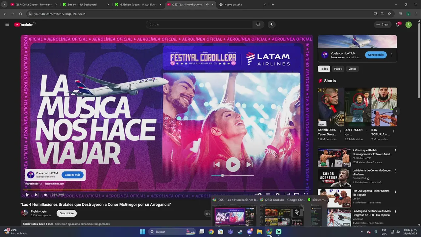This screenshot has width=421, height=237.
Task: Open the green S account avatar on YouTube
Action: pos(409,24)
